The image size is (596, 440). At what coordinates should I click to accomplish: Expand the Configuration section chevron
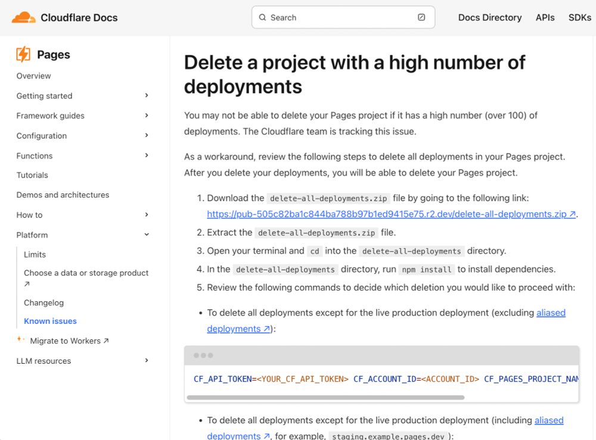[x=147, y=136]
